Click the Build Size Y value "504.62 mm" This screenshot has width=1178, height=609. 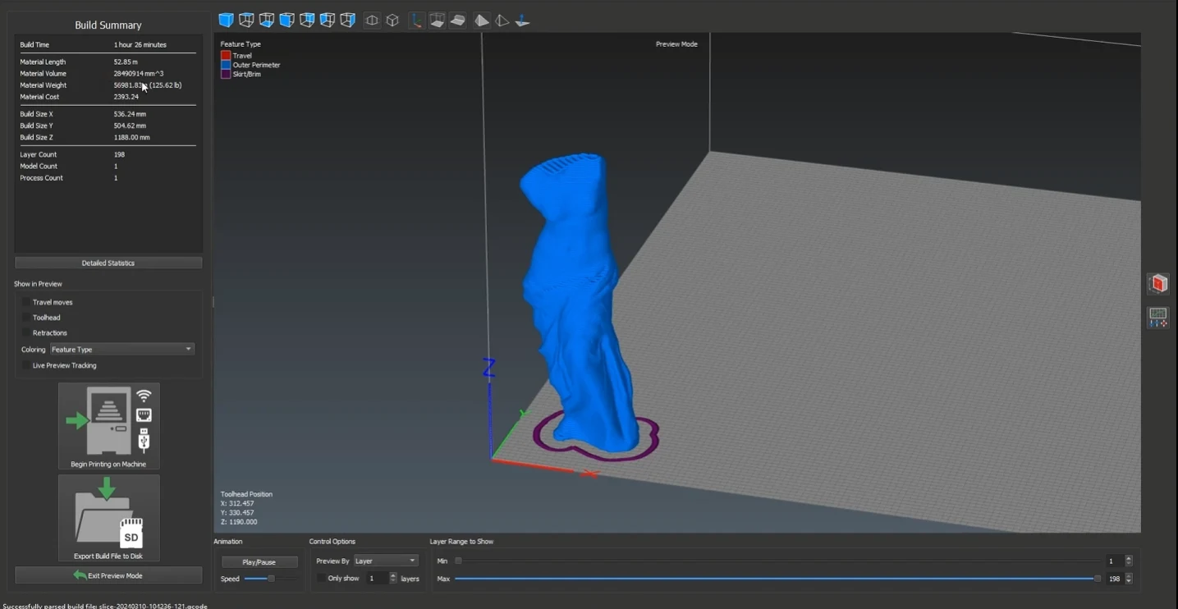click(x=130, y=126)
